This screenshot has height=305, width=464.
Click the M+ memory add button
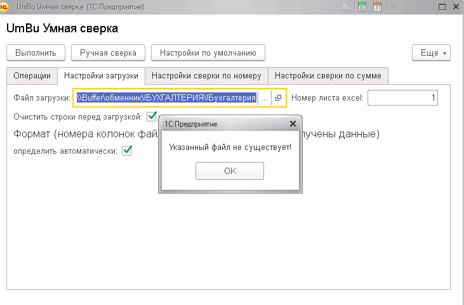(x=410, y=7)
